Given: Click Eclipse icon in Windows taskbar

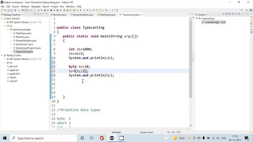Looking at the screenshot, I should pyautogui.click(x=111, y=138).
